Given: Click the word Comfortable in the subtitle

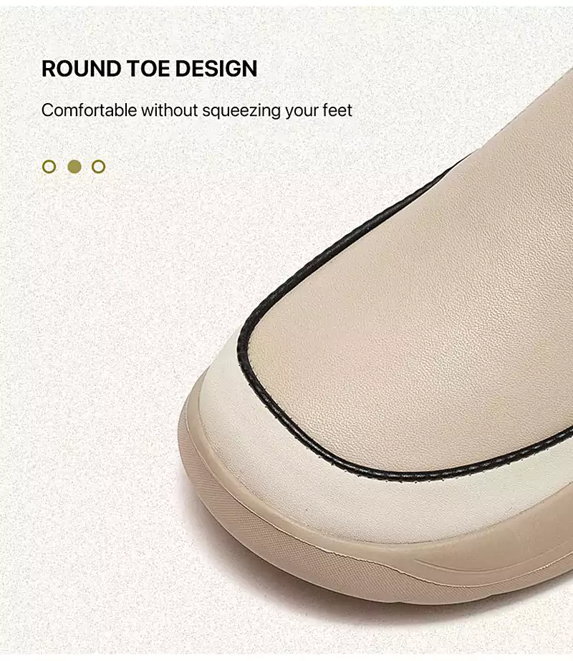Looking at the screenshot, I should [90, 110].
